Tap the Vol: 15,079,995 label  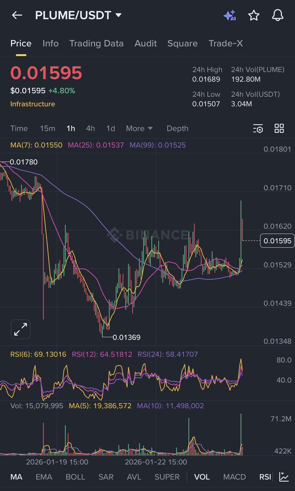click(x=37, y=406)
